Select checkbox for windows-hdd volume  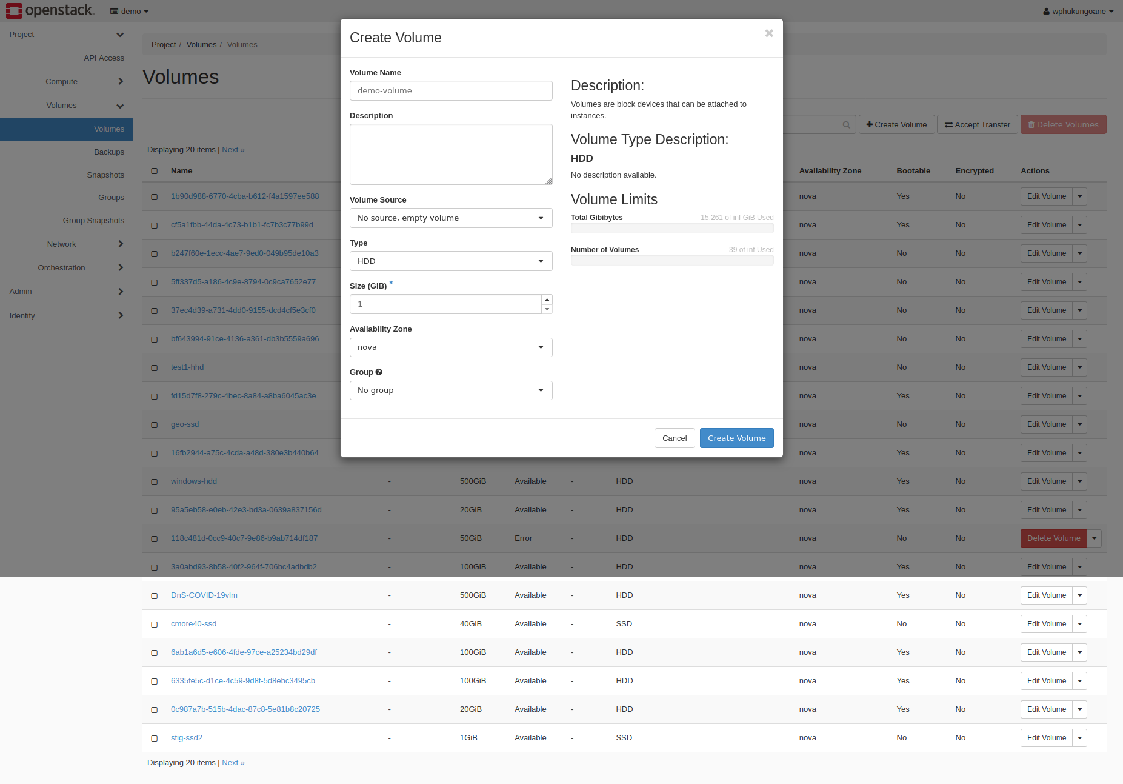pyautogui.click(x=155, y=482)
